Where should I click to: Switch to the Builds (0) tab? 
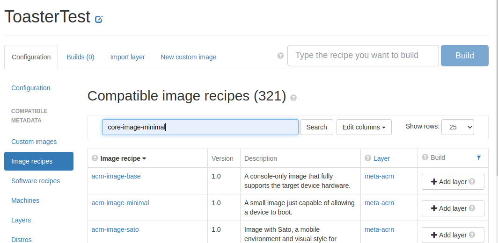[x=81, y=57]
